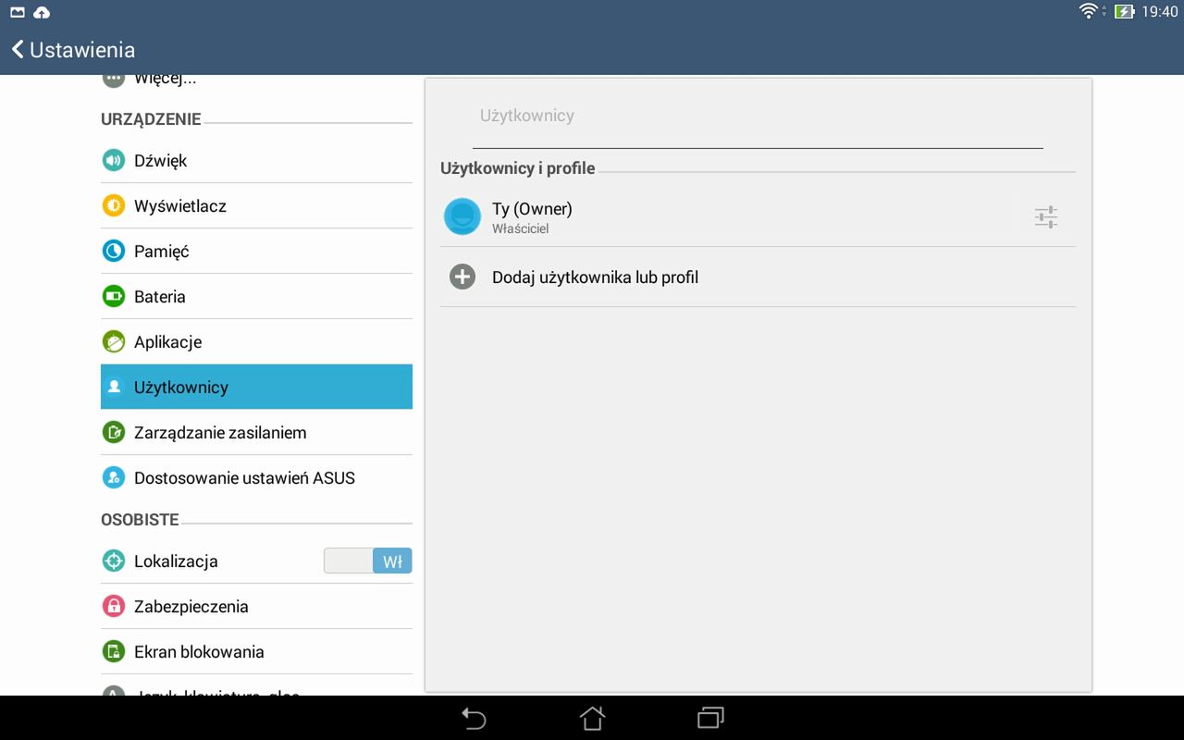1184x740 pixels.
Task: Tap the Ekran blokowania icon
Action: point(113,651)
